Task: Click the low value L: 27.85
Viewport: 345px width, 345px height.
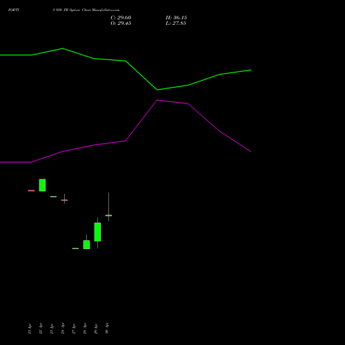Action: (x=176, y=23)
